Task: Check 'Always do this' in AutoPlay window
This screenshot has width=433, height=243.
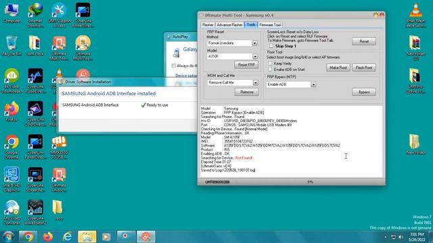Action: [173, 65]
